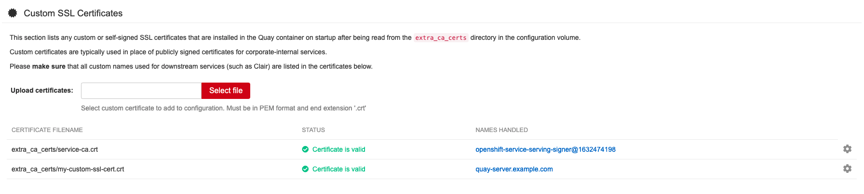Click 'Certificate is valid' text for service-ca.crt
The image size is (864, 194).
[x=339, y=149]
